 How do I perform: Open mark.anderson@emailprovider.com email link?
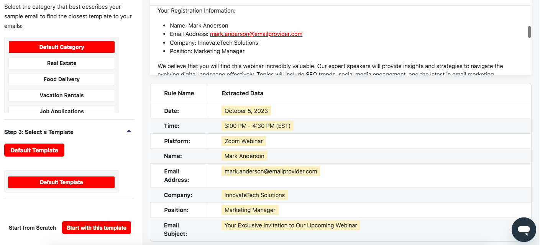pos(256,34)
